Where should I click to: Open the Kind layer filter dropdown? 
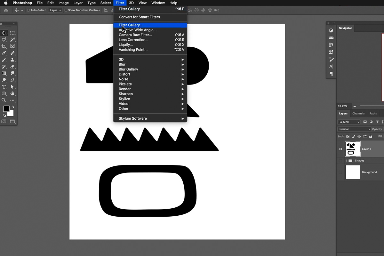pos(349,122)
